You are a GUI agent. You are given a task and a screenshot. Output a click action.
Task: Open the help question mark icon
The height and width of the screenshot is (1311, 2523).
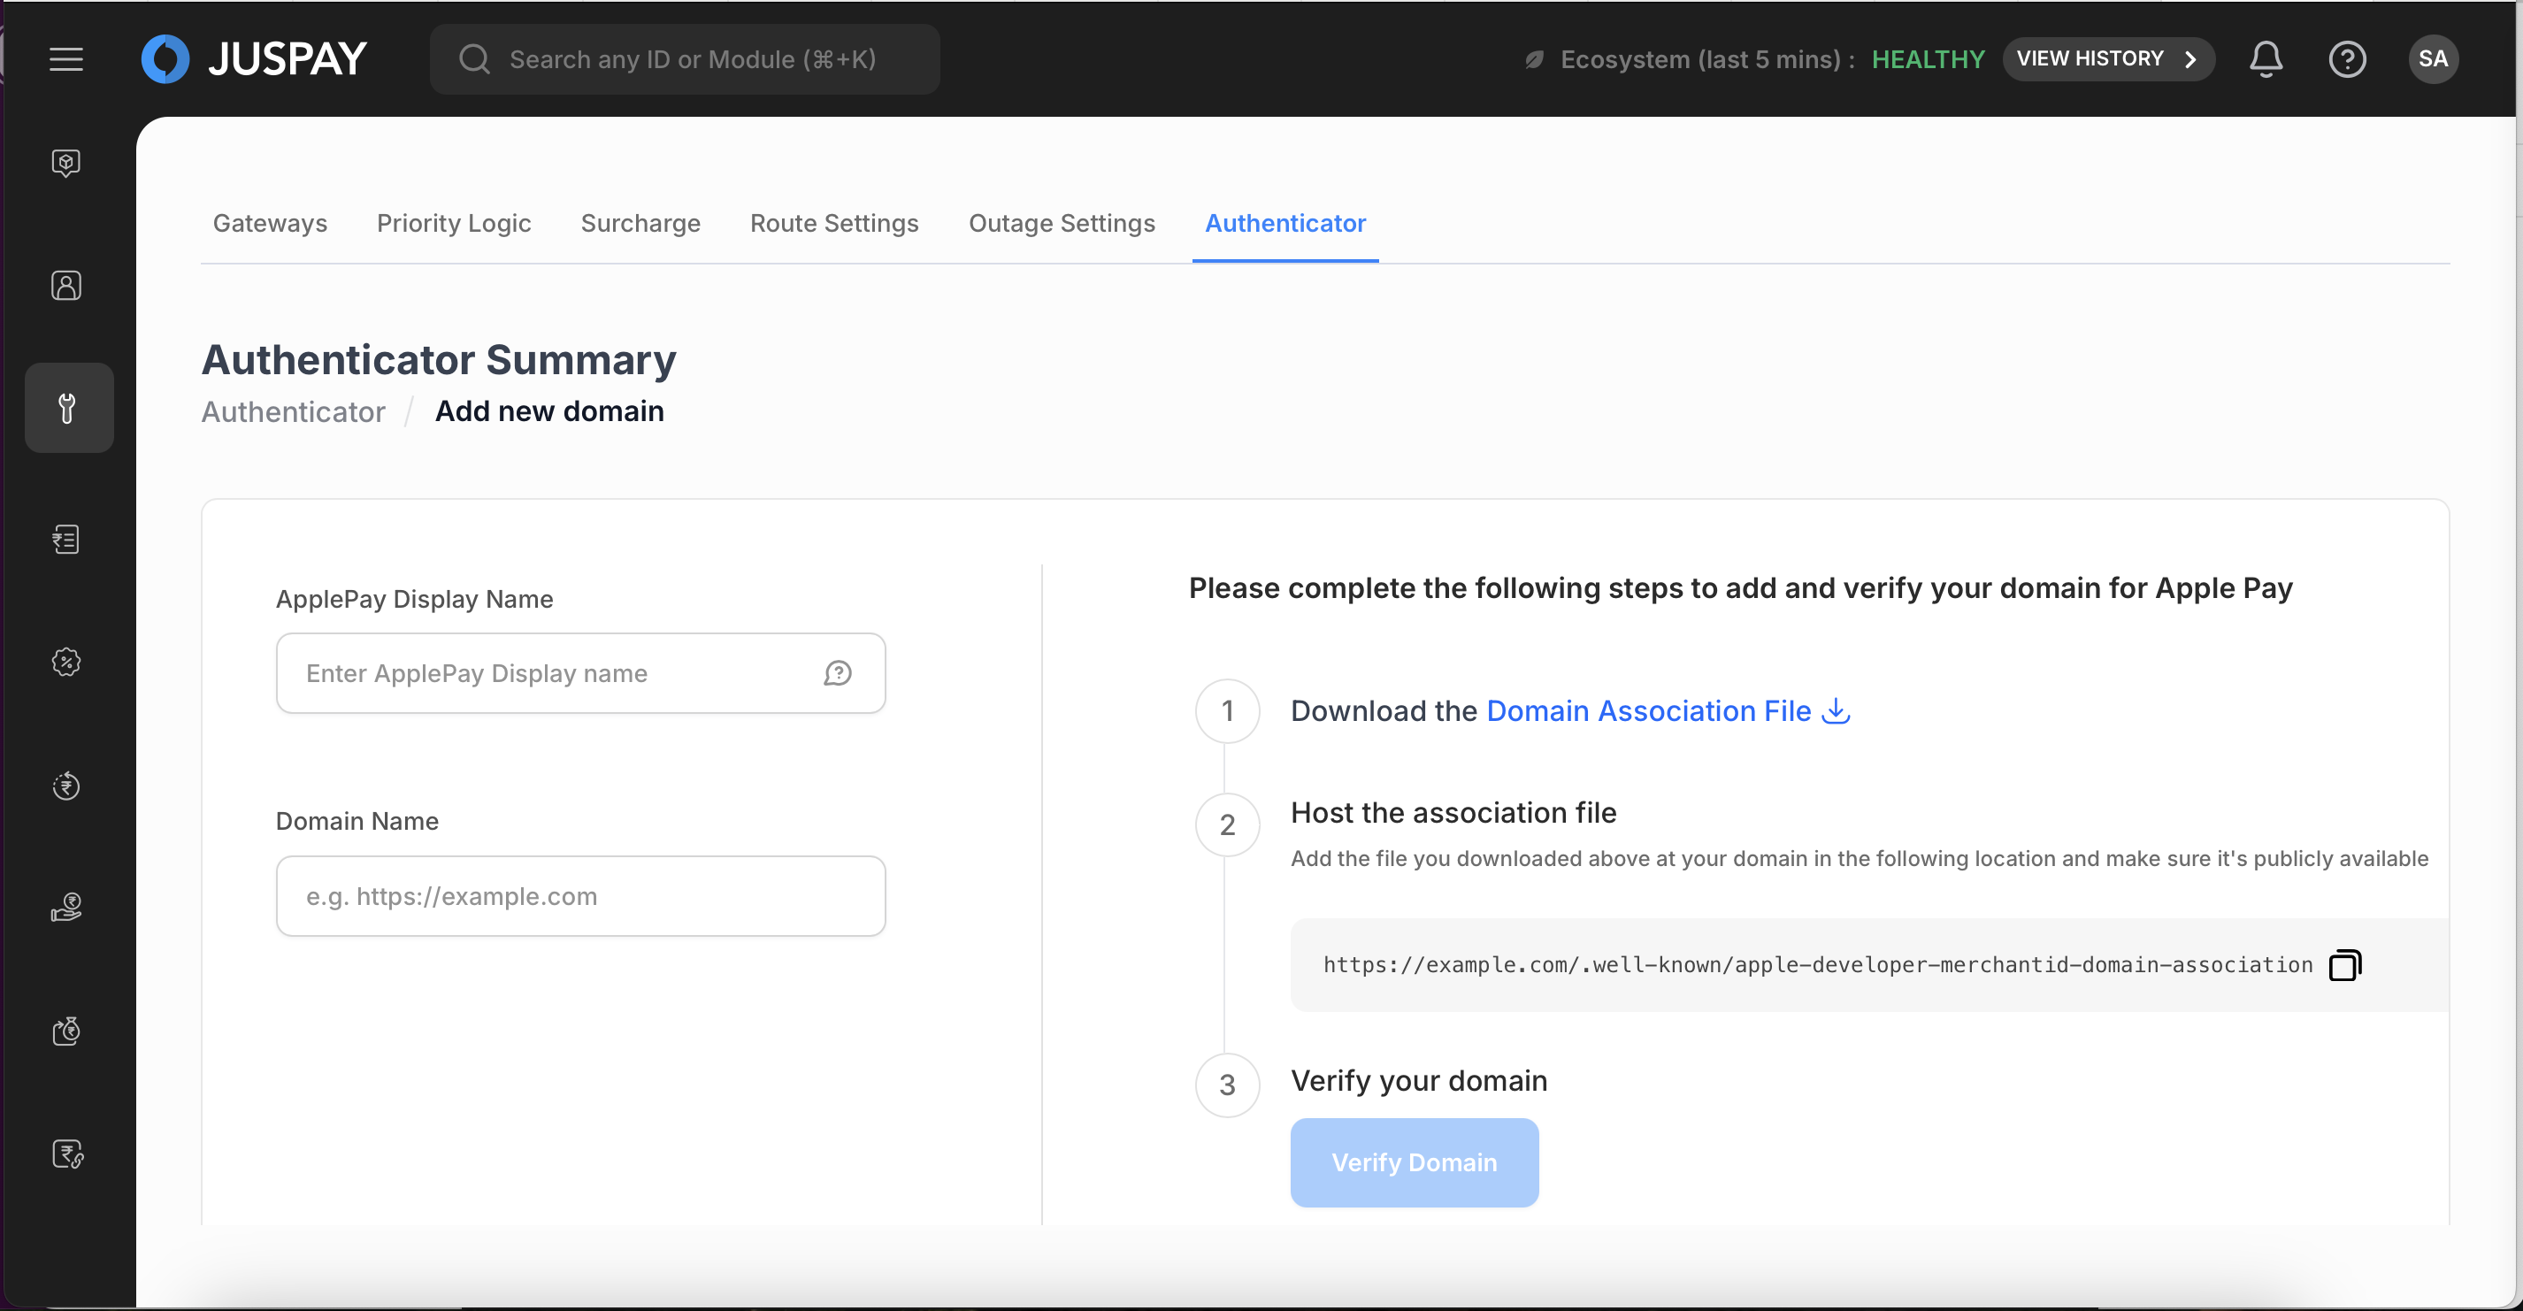[2347, 58]
